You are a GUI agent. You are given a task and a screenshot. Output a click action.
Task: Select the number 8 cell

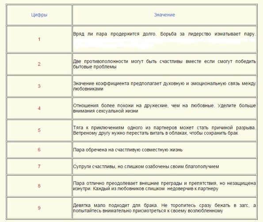(39, 186)
